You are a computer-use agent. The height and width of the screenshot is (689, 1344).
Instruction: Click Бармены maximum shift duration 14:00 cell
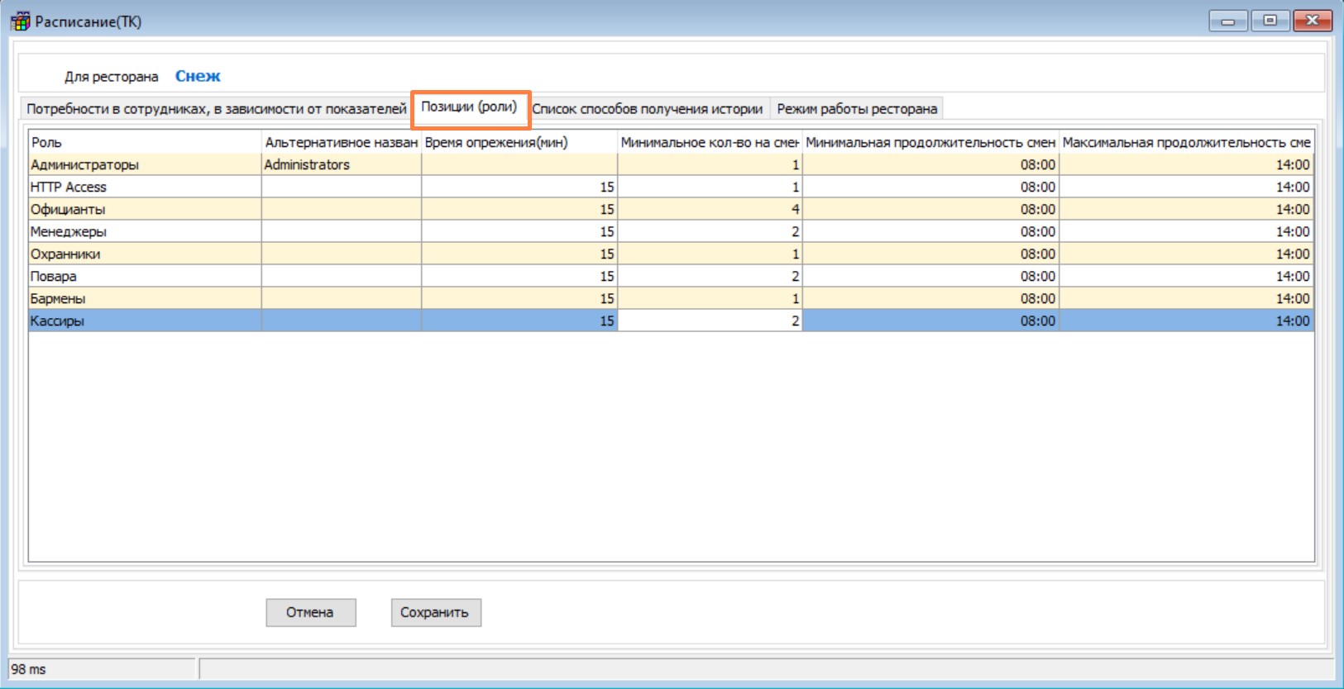[x=1187, y=298]
